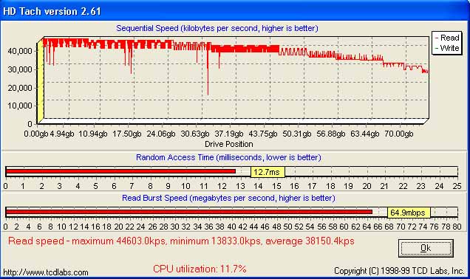
Task: Select the Read legend entry
Action: point(447,38)
